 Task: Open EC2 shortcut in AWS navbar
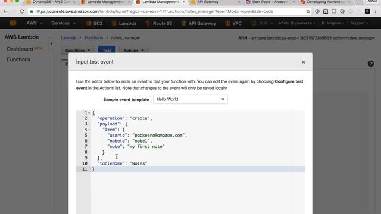tap(95, 23)
